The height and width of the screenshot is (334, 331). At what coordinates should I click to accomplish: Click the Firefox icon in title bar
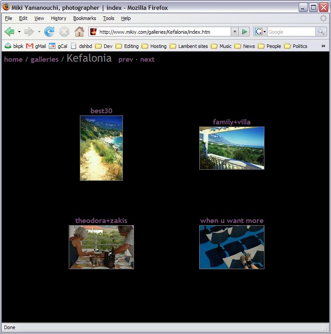(6, 7)
